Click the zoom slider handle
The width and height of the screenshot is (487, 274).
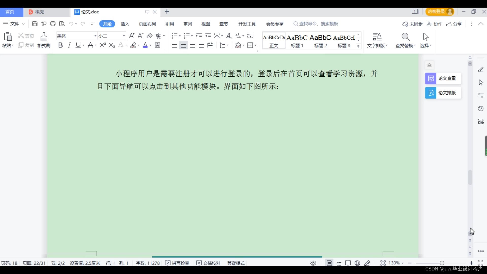pyautogui.click(x=442, y=263)
